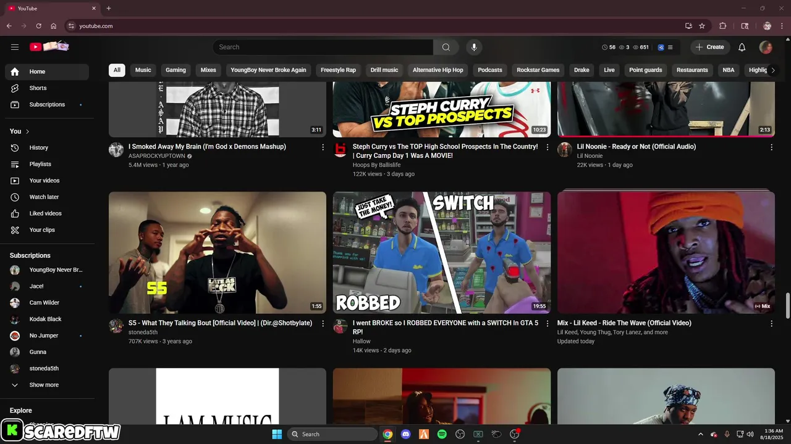Reload the page in browser
This screenshot has height=444, width=791.
(38, 26)
